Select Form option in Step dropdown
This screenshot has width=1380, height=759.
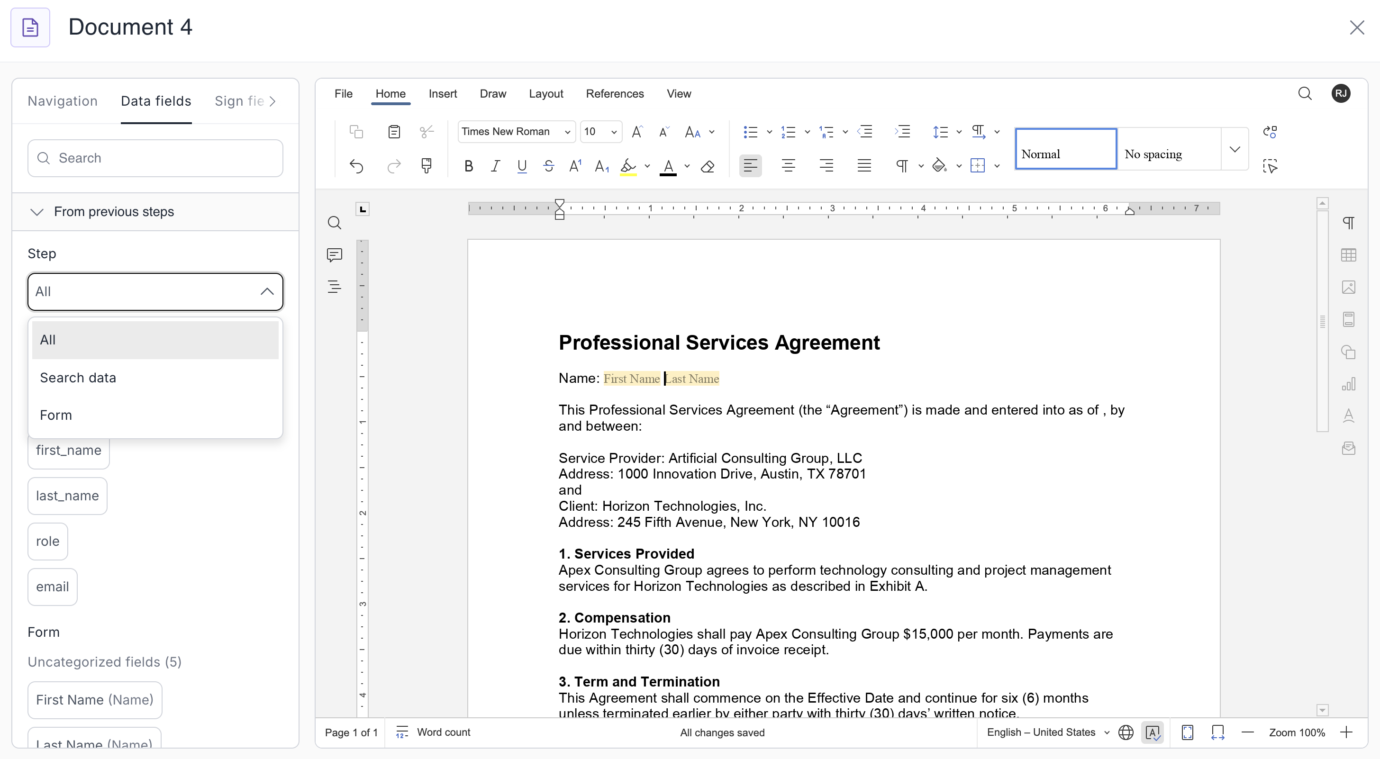coord(56,415)
